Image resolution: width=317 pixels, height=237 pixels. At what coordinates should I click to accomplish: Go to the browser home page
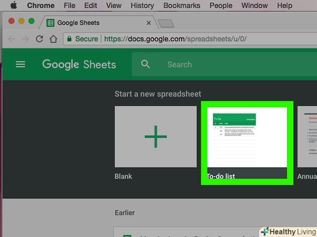tap(54, 39)
